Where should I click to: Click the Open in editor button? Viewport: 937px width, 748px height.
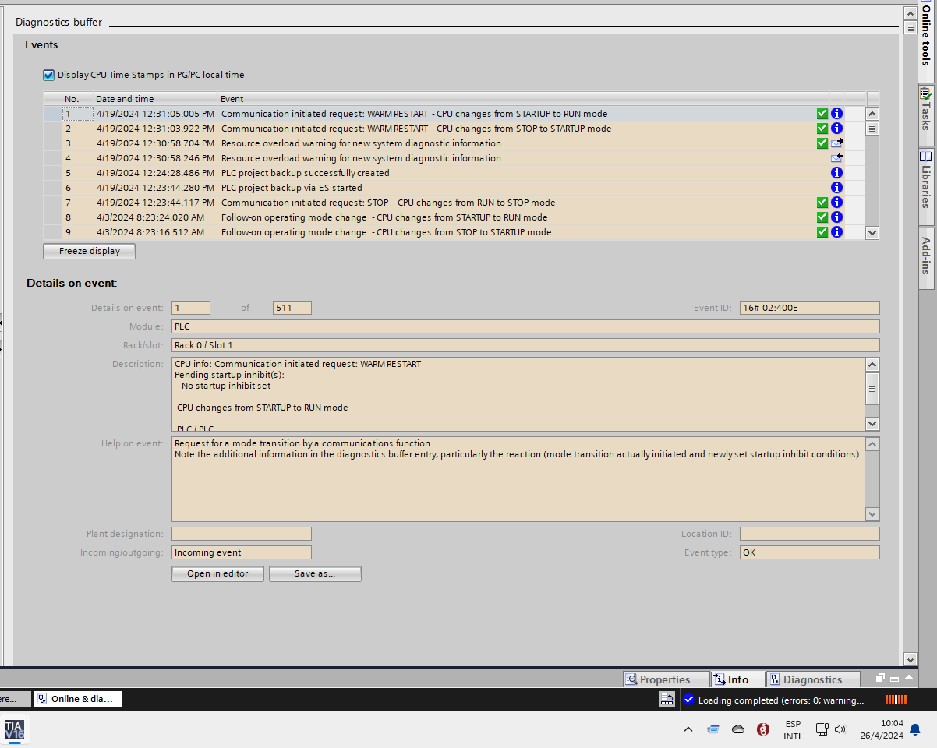click(x=218, y=573)
